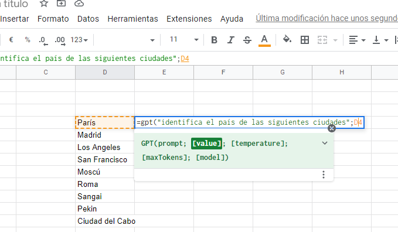398x232 pixels.
Task: Open the cell borders tool
Action: coord(305,40)
